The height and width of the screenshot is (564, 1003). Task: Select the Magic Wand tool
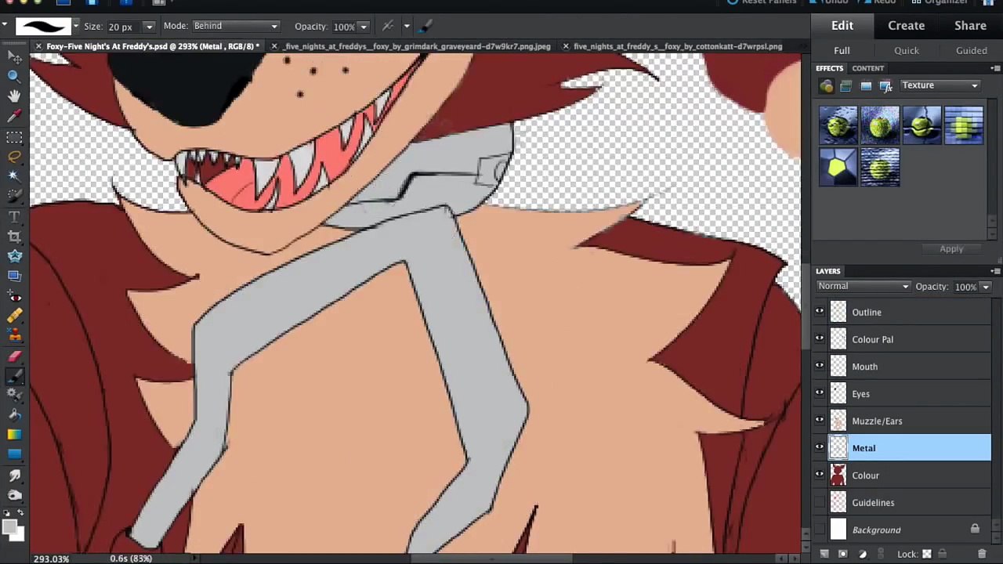(14, 175)
